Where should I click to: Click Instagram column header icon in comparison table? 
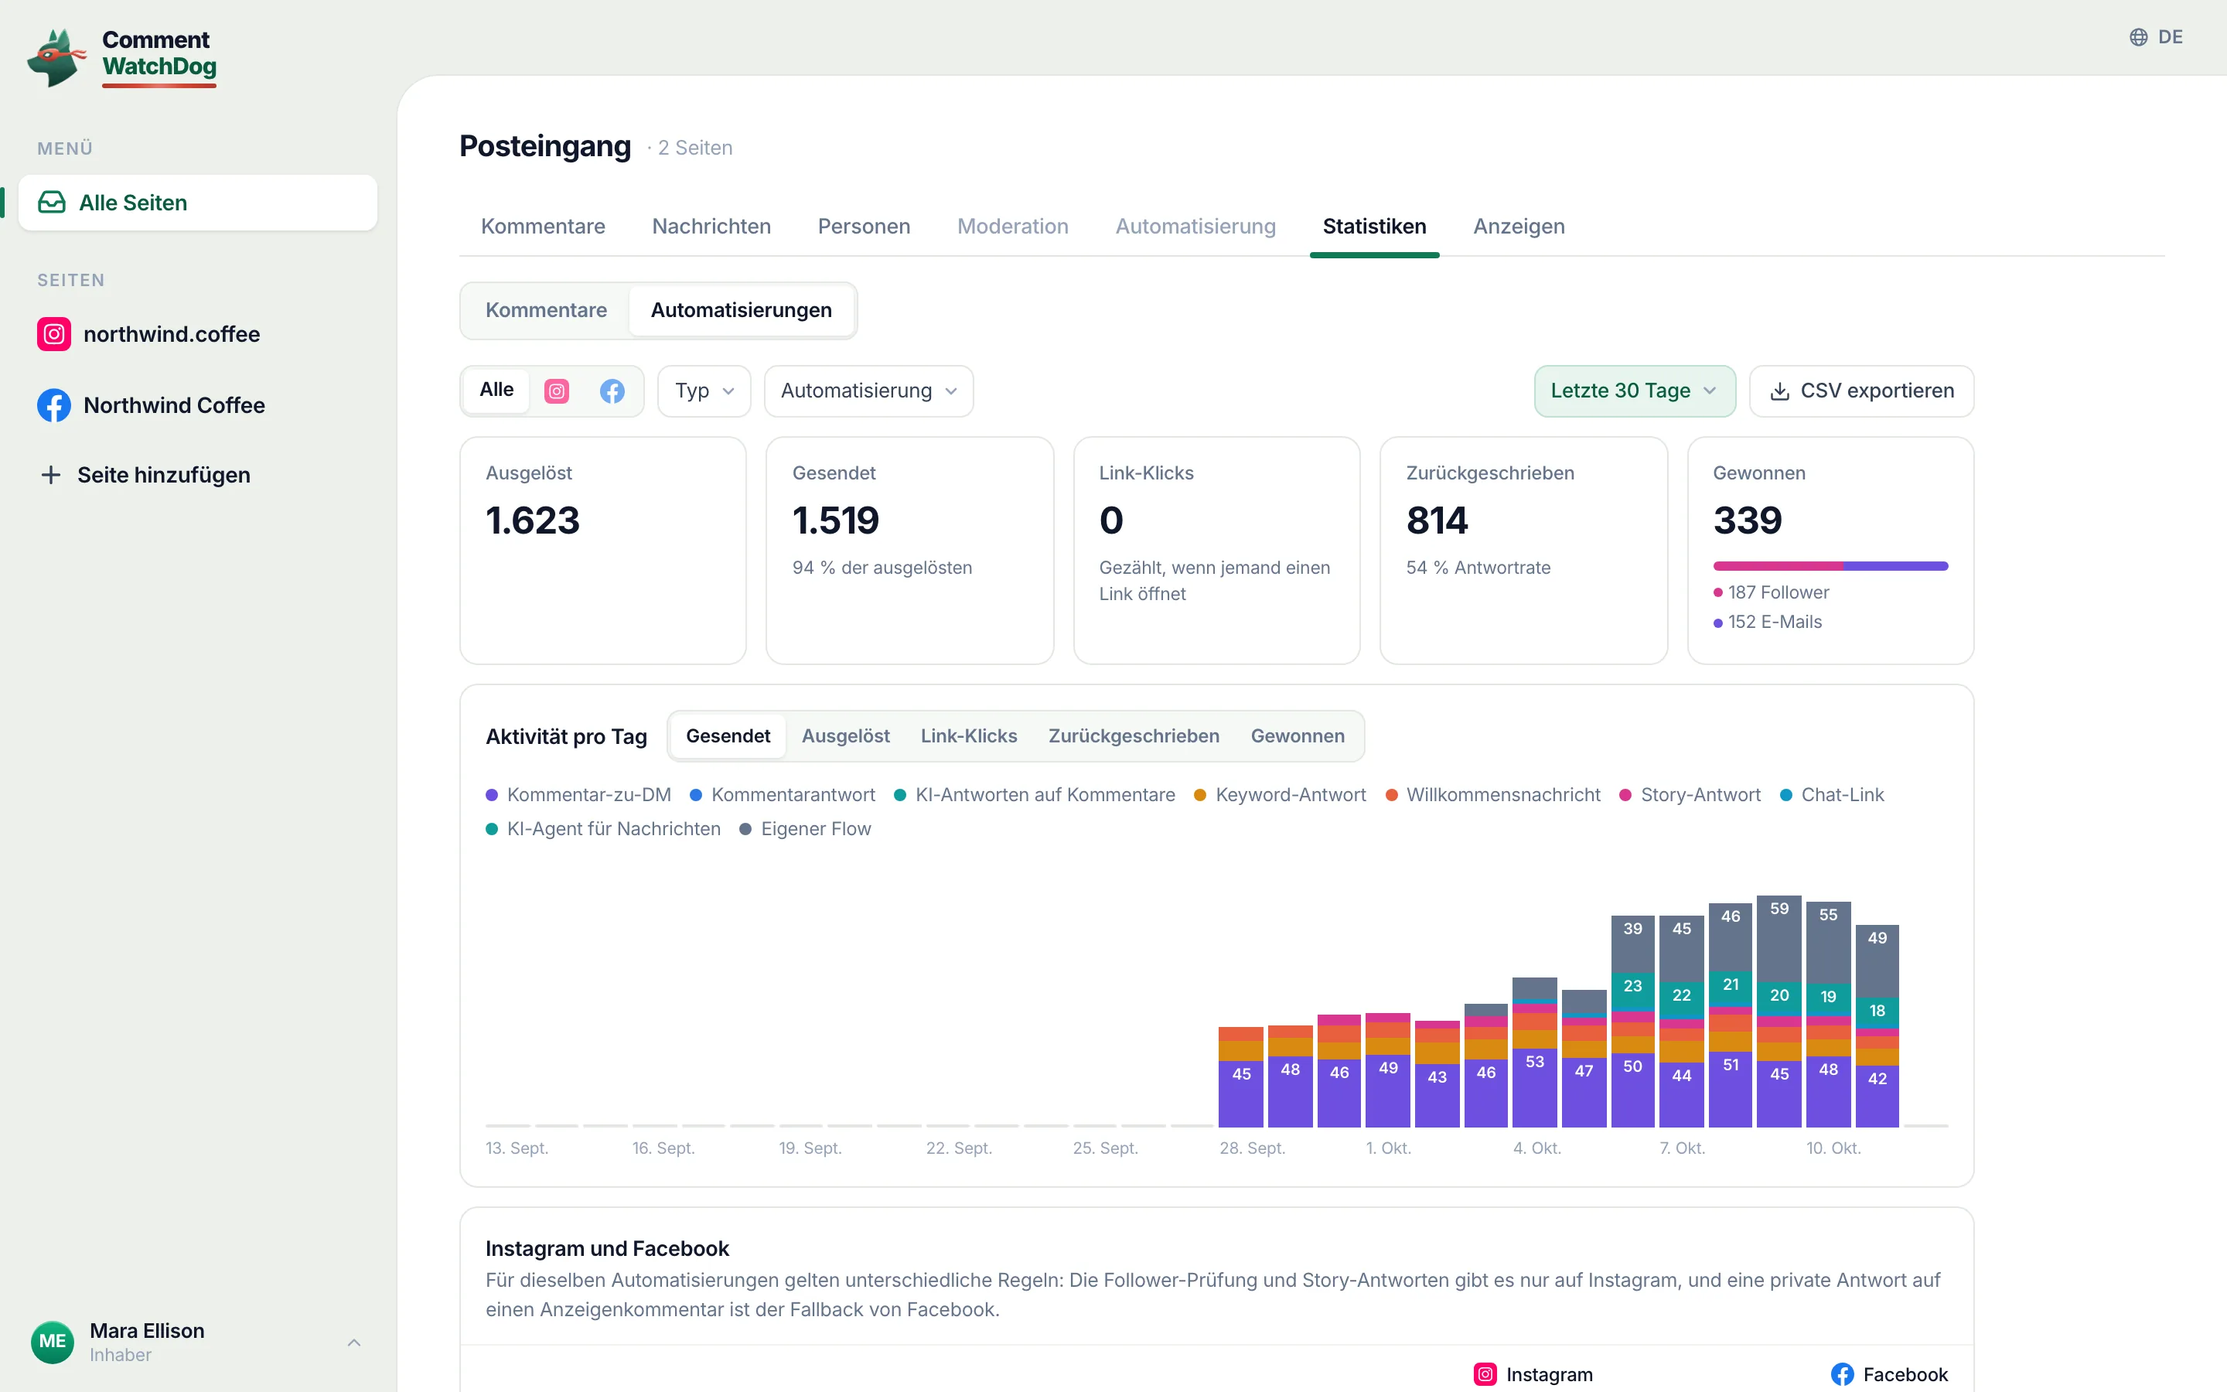click(x=1485, y=1374)
